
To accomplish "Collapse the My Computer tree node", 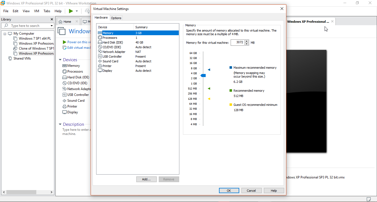I will pos(5,34).
